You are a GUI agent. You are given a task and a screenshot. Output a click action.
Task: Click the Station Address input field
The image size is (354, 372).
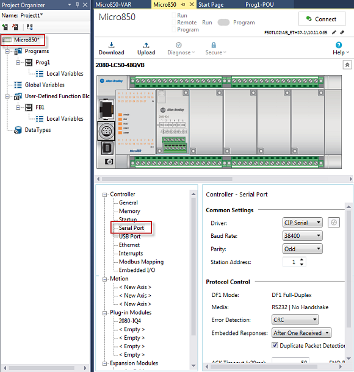point(291,262)
